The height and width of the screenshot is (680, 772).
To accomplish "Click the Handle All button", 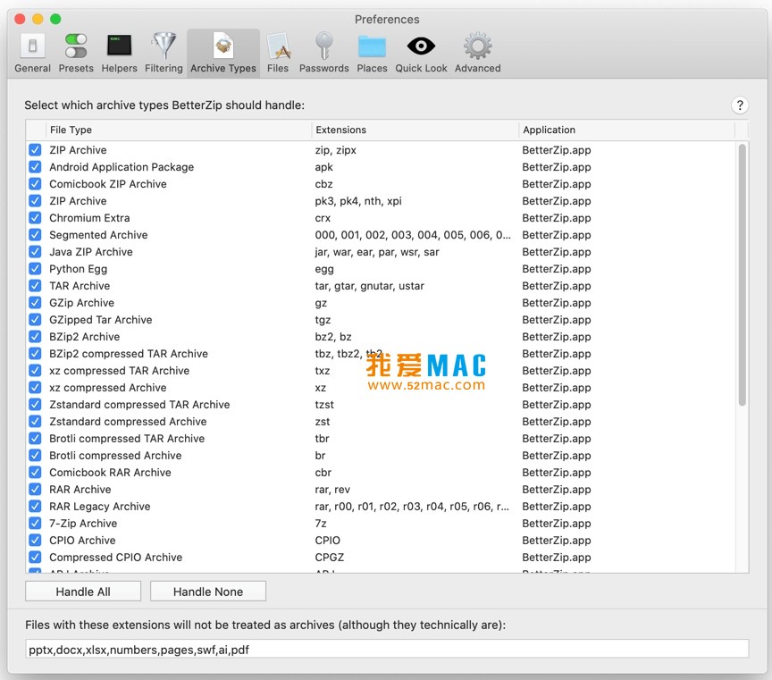I will (83, 592).
